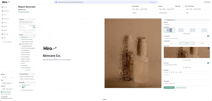Open Beta in the sidebar

(4, 38)
